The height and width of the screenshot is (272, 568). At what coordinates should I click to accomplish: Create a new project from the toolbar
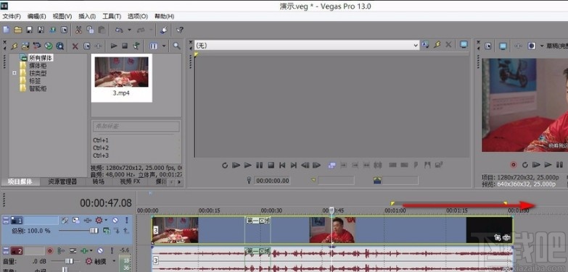(x=6, y=30)
